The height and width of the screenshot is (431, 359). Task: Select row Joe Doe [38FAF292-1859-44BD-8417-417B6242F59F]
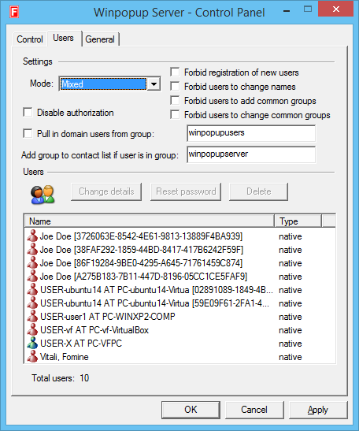tap(180, 250)
